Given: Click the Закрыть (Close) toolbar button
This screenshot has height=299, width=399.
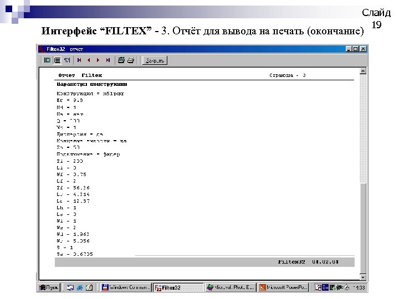Looking at the screenshot, I should click(155, 60).
